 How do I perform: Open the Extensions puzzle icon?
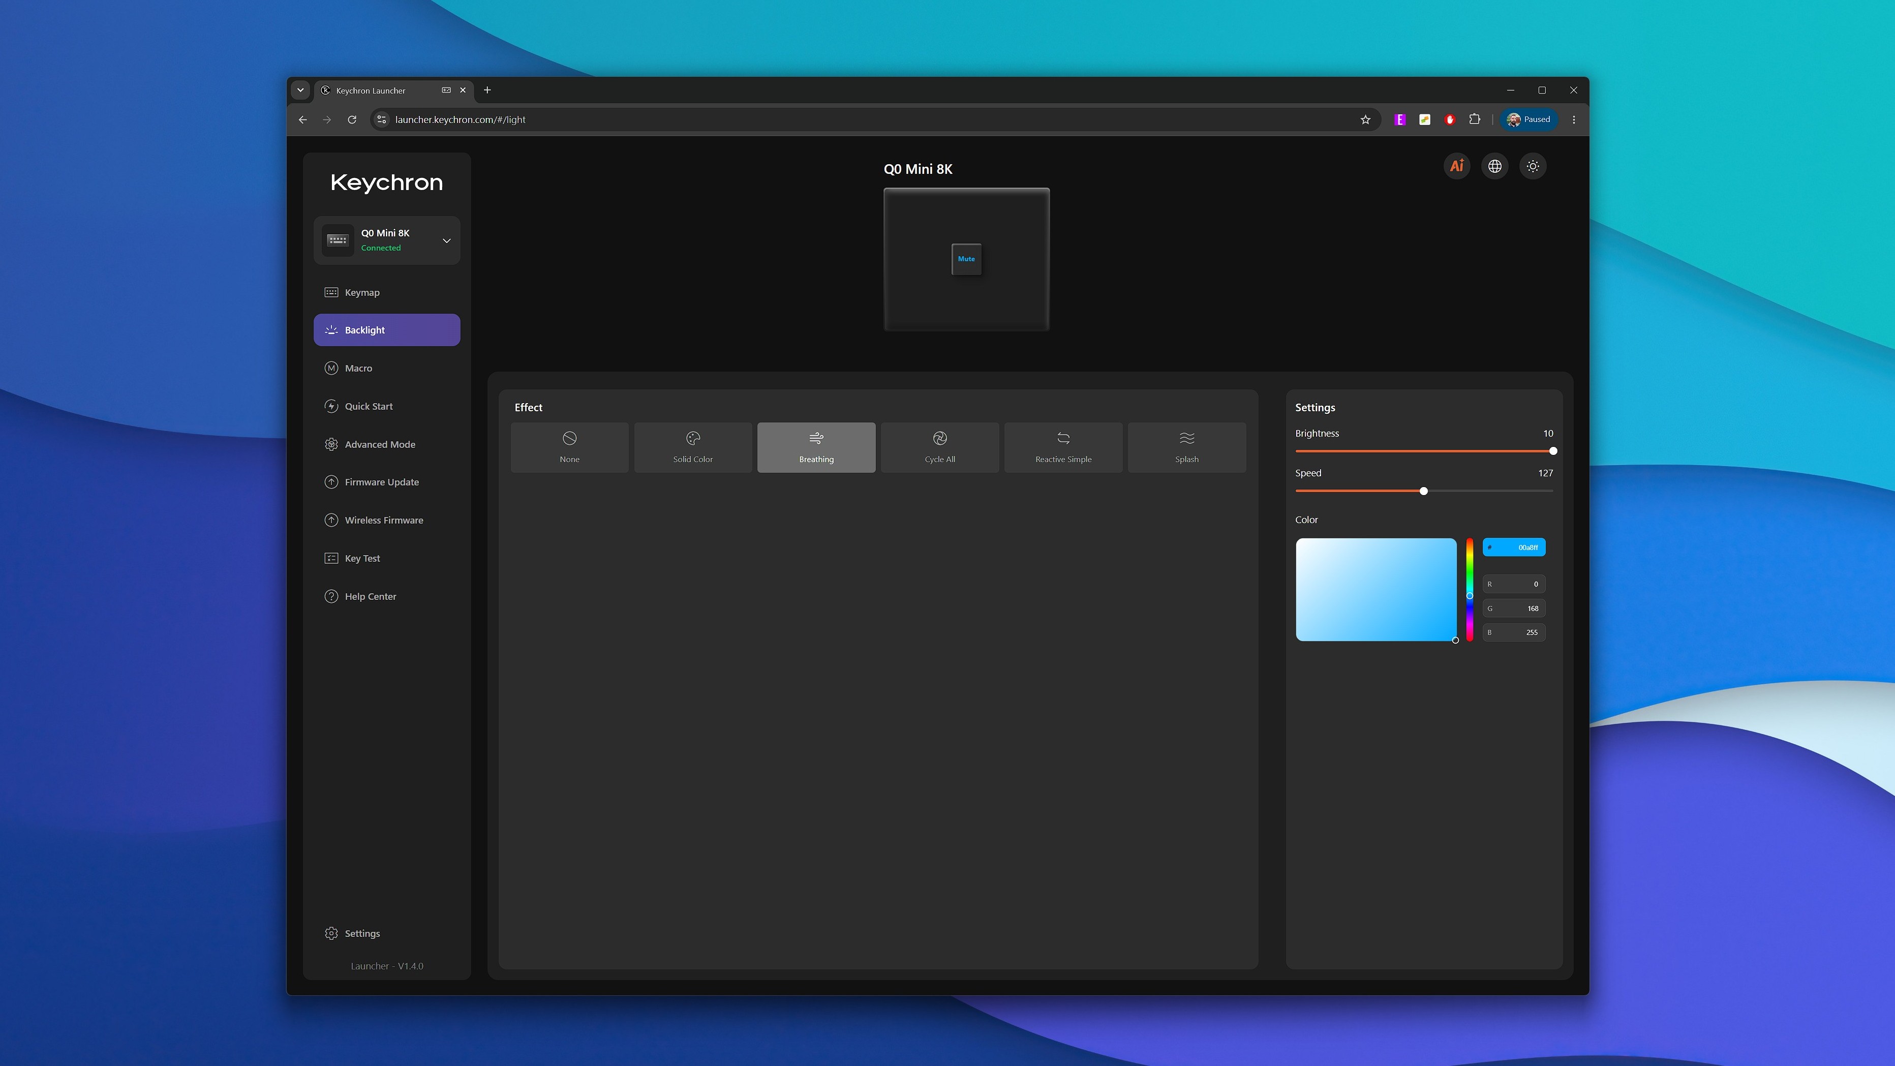(1474, 119)
